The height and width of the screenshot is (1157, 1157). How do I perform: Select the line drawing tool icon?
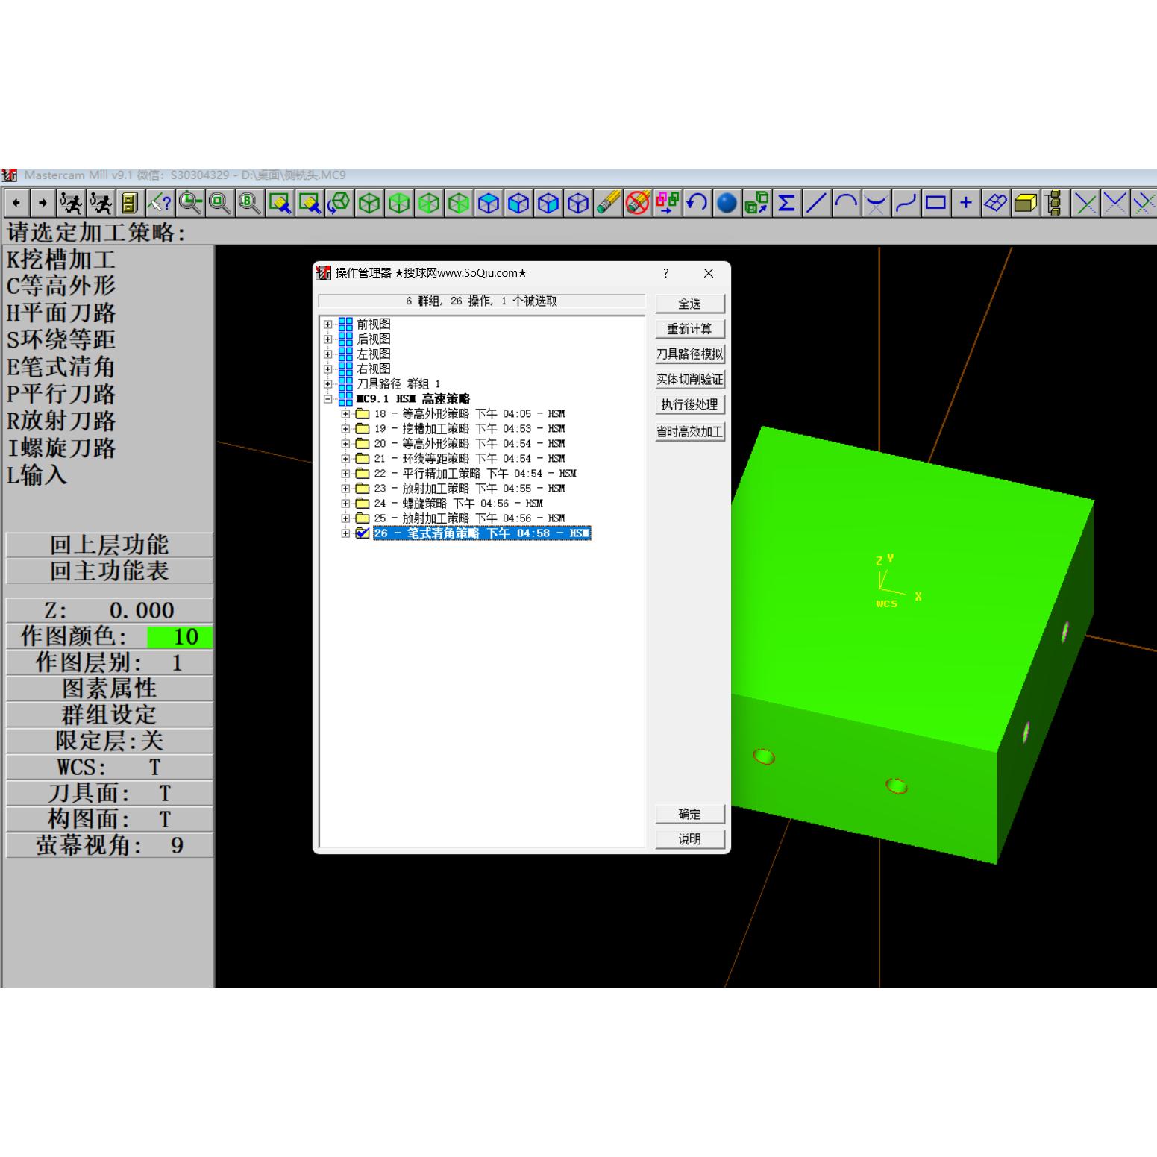817,203
